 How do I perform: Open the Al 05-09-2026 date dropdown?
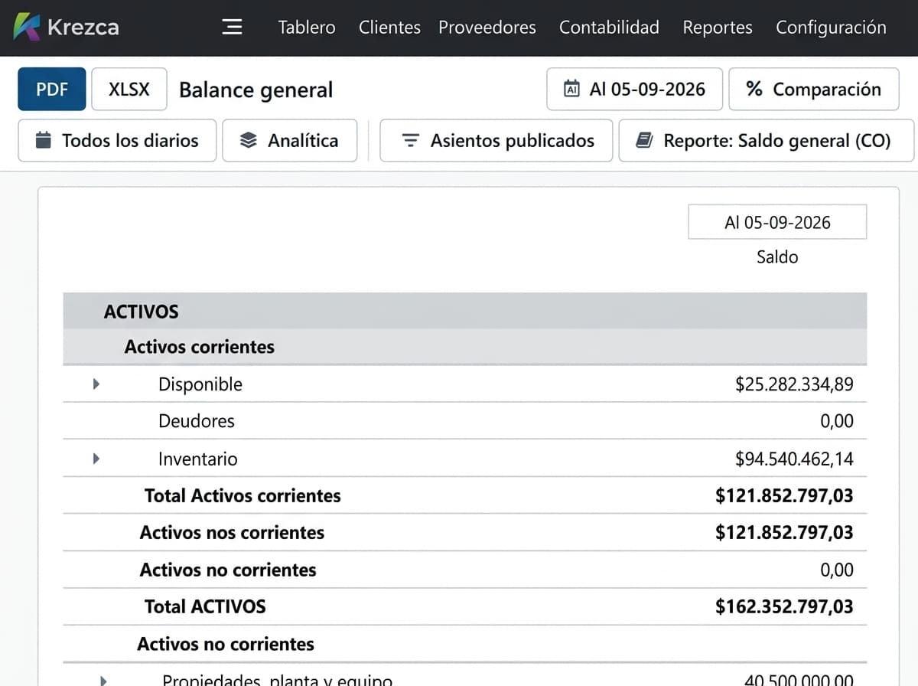point(635,89)
